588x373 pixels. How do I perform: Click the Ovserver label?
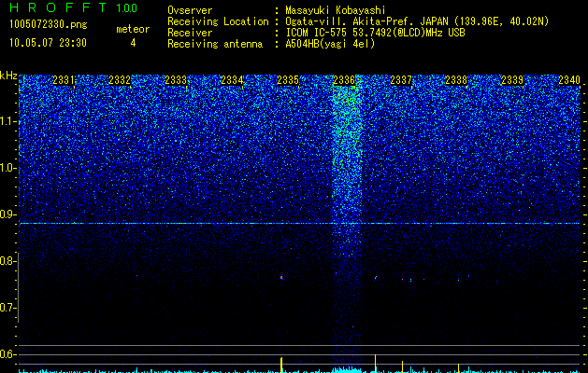tap(190, 10)
